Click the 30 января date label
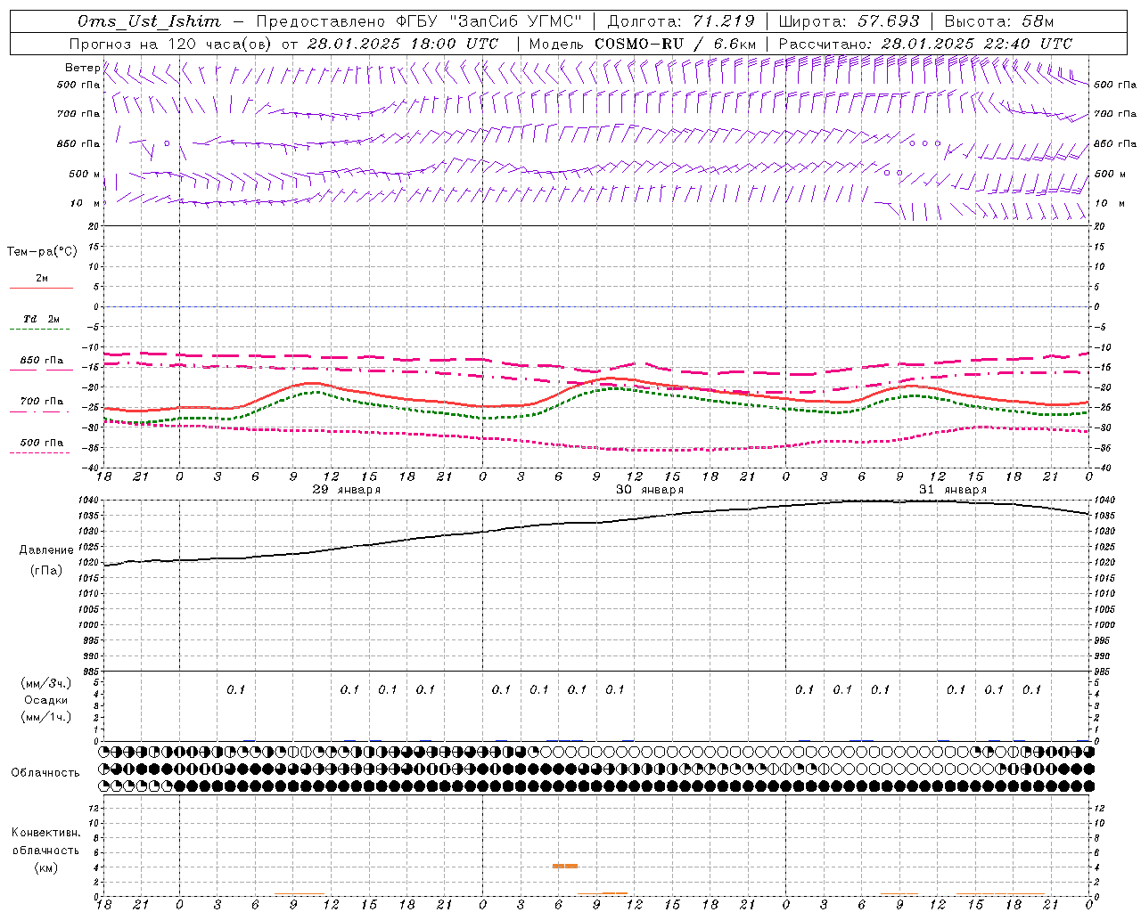 click(x=650, y=490)
